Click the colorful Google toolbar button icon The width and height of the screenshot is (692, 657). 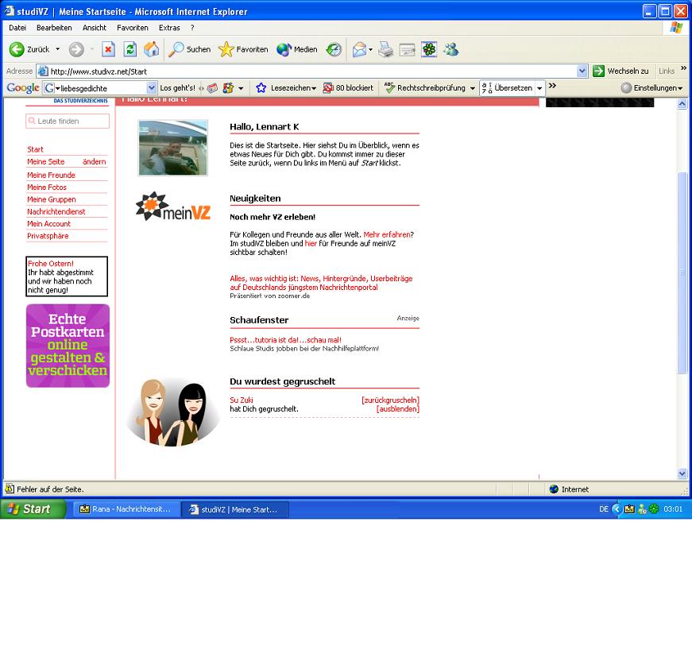tap(228, 88)
